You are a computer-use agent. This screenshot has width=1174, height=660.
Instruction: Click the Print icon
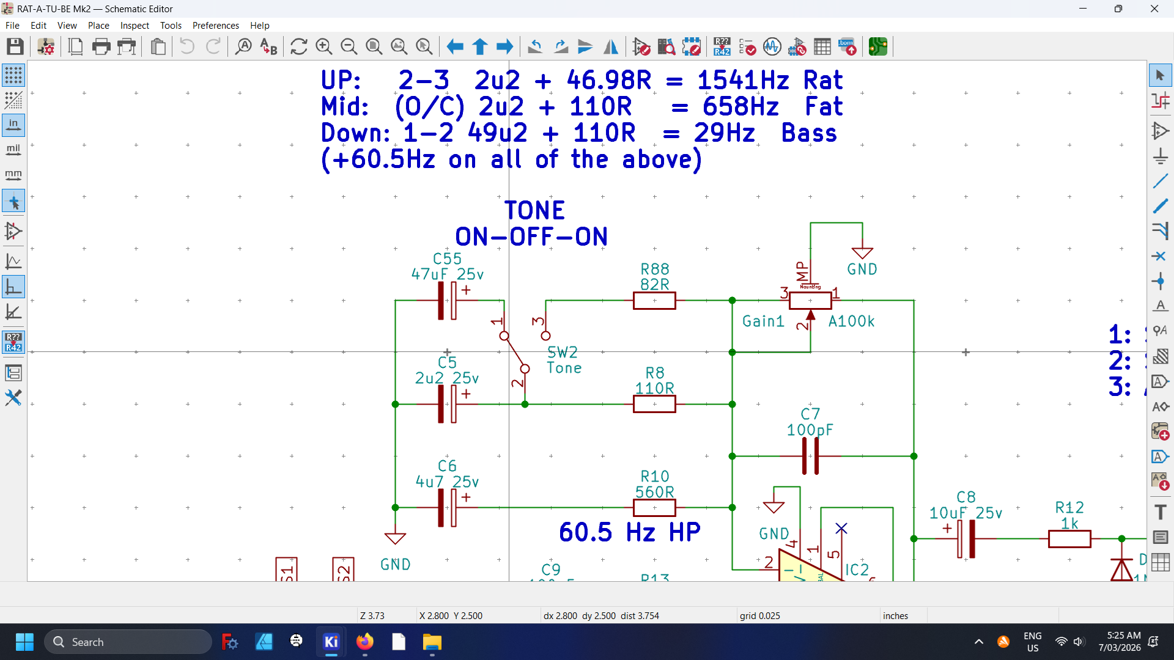102,46
